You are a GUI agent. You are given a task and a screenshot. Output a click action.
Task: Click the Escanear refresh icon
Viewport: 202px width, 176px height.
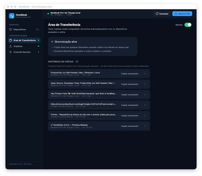click(157, 14)
